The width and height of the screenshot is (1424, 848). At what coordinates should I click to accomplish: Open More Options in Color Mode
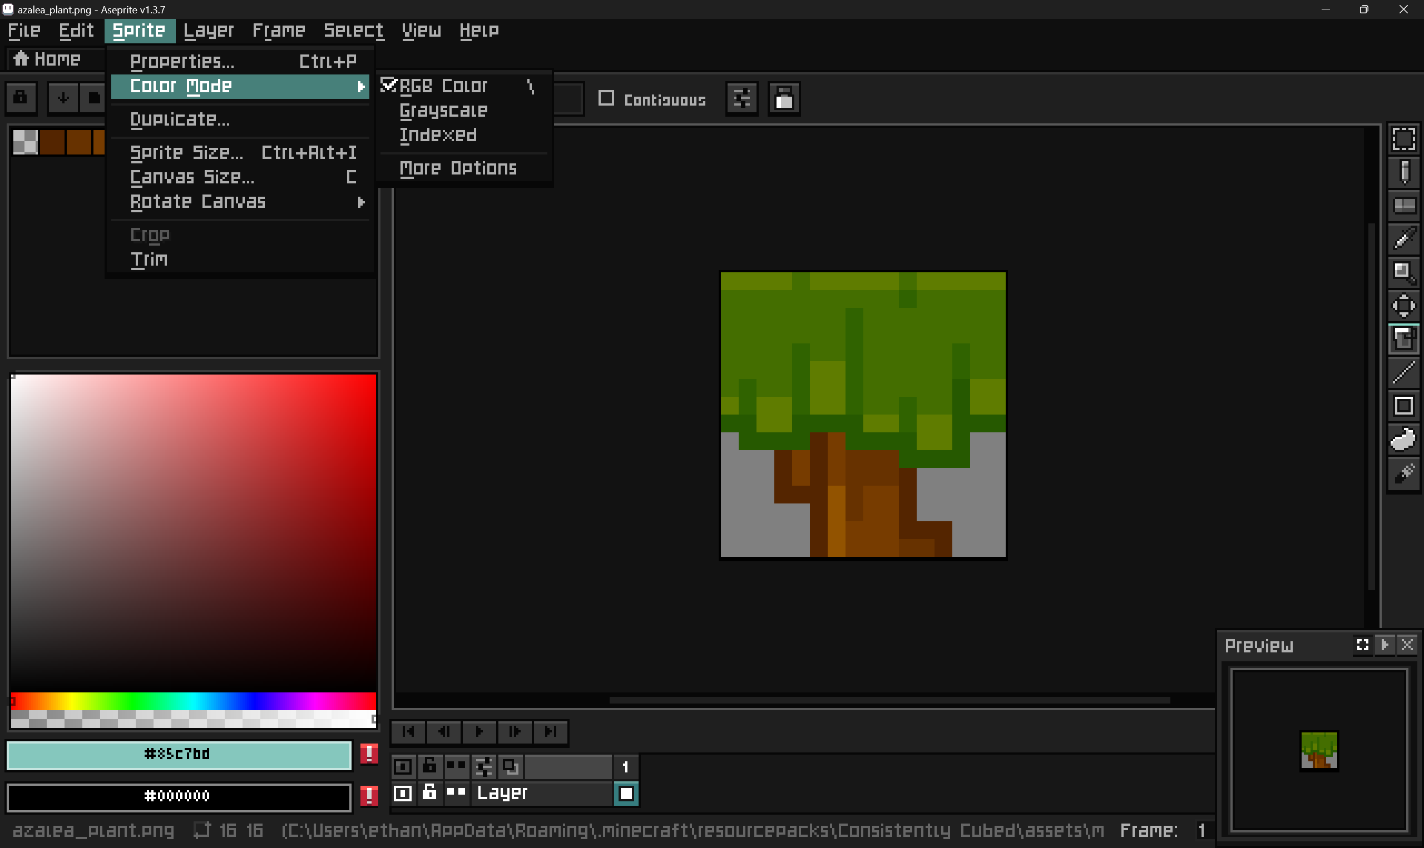pyautogui.click(x=458, y=168)
